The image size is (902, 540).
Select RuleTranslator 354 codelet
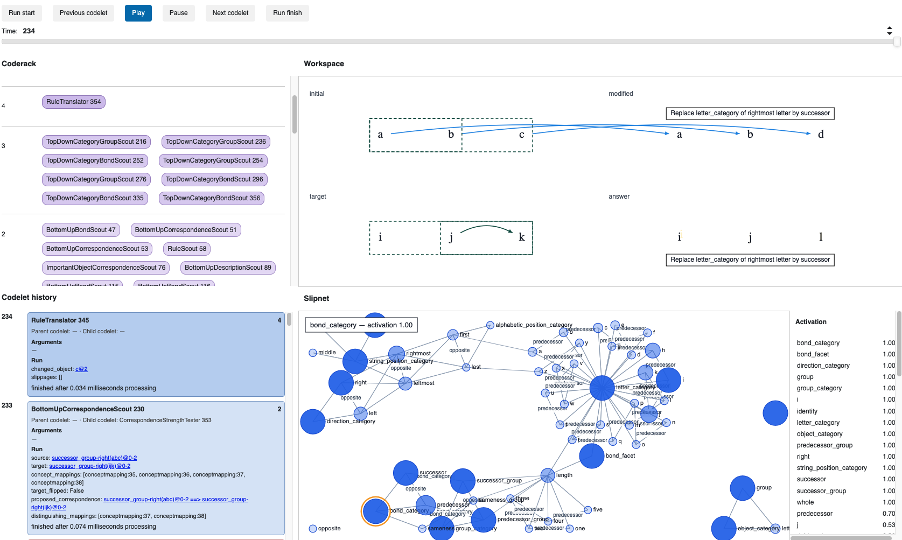click(x=74, y=102)
